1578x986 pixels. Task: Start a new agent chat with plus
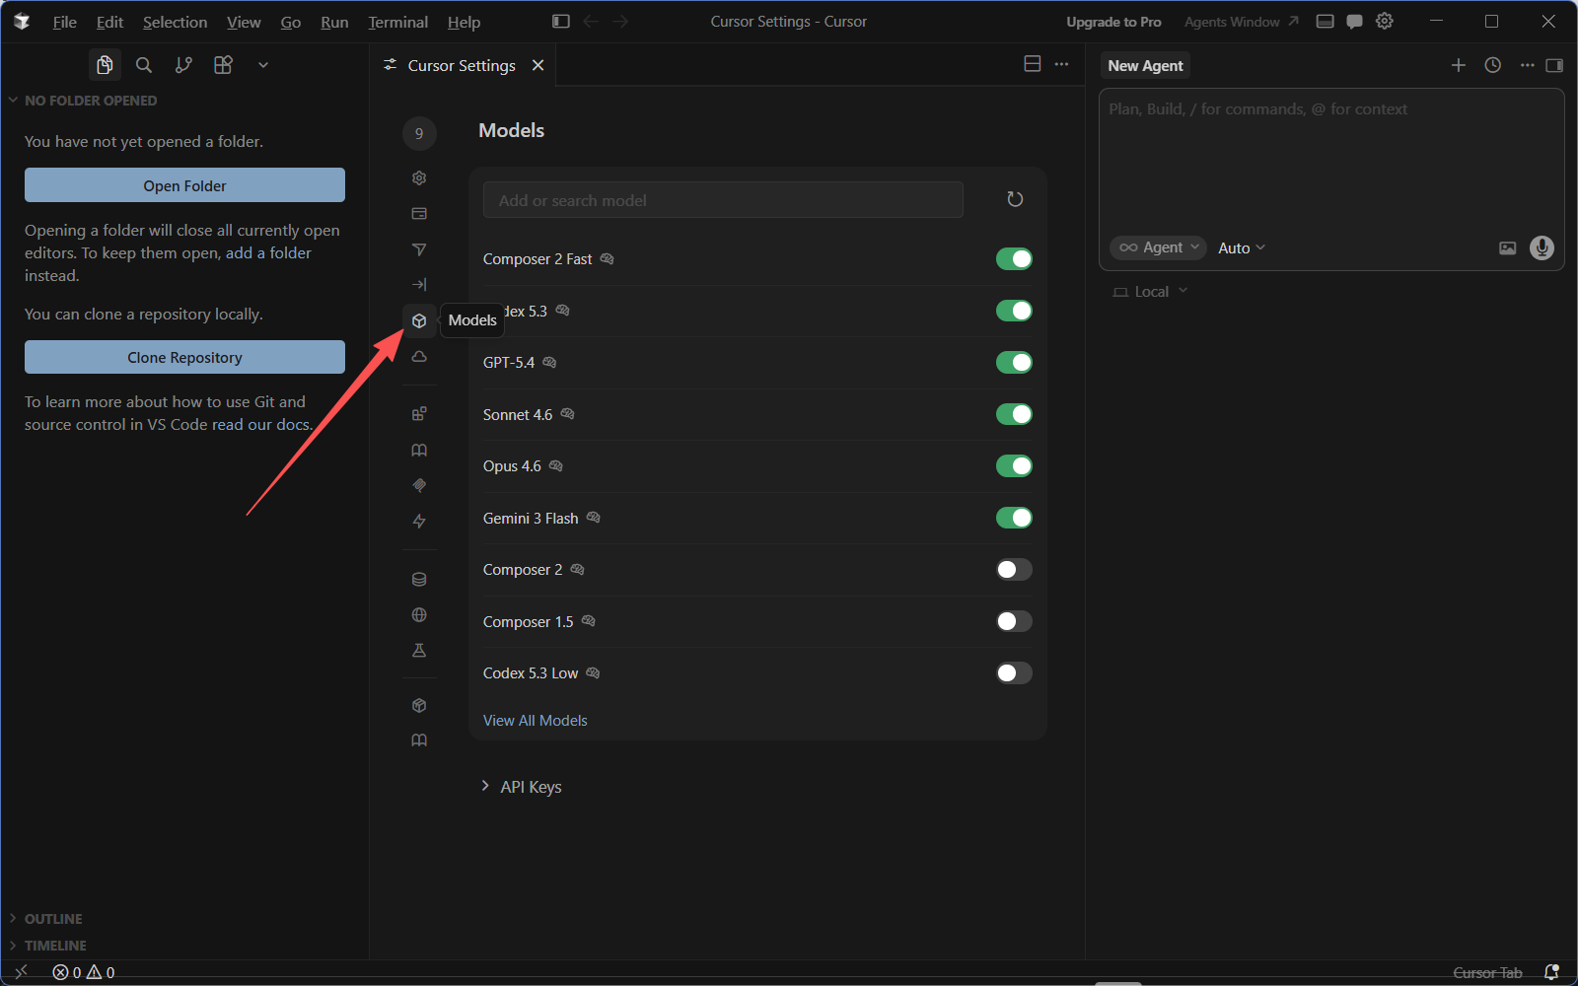click(x=1459, y=65)
